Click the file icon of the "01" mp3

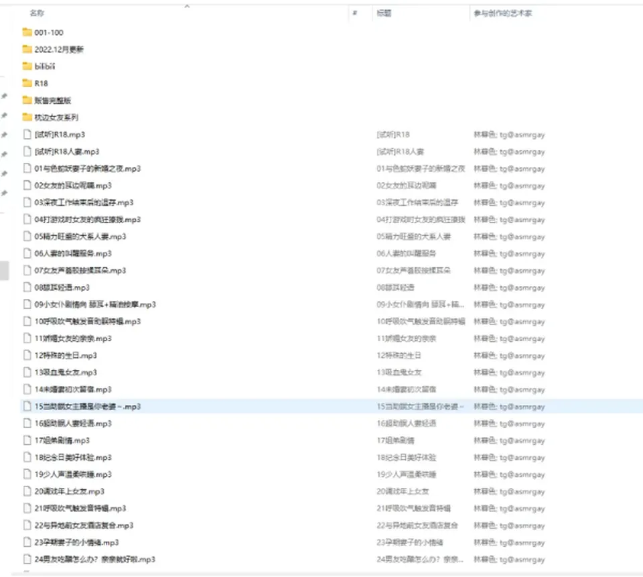[x=27, y=168]
